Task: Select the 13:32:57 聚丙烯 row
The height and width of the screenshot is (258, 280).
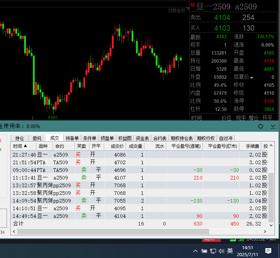Action: coord(139,185)
